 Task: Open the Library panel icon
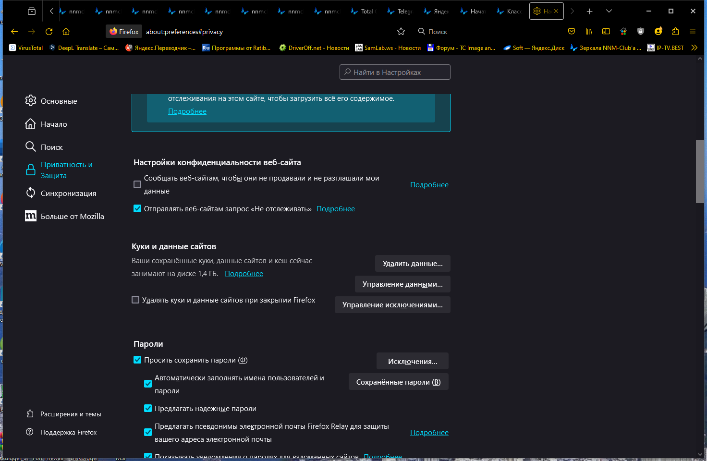[x=589, y=32]
